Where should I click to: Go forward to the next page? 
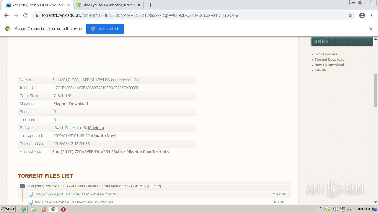click(16, 15)
